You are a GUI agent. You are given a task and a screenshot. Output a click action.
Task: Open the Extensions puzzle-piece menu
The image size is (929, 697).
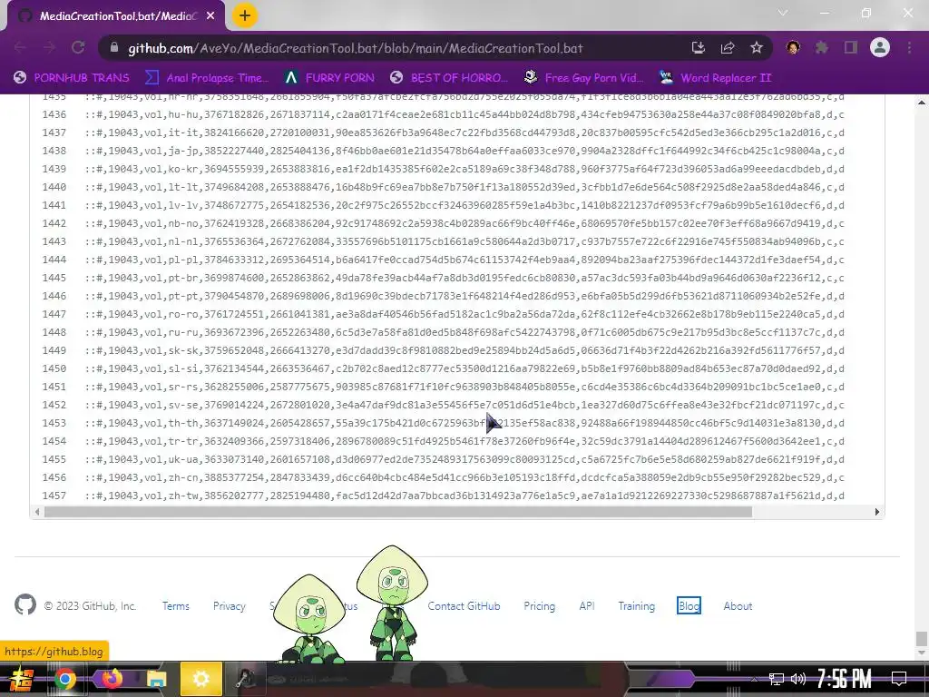pos(822,48)
